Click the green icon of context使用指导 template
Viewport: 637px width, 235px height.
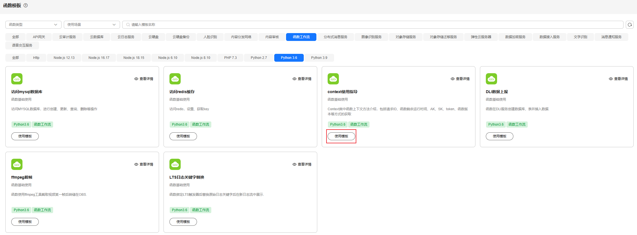point(333,79)
